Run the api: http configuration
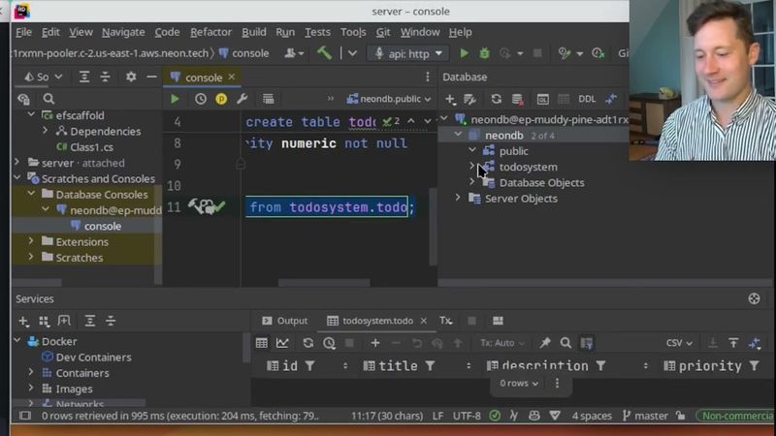Screen dimensions: 776x436 pos(464,53)
